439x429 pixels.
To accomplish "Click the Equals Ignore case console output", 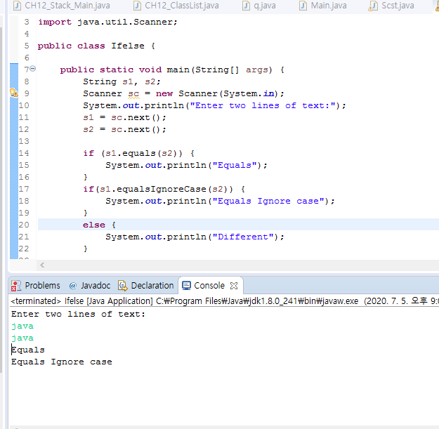I will 62,362.
